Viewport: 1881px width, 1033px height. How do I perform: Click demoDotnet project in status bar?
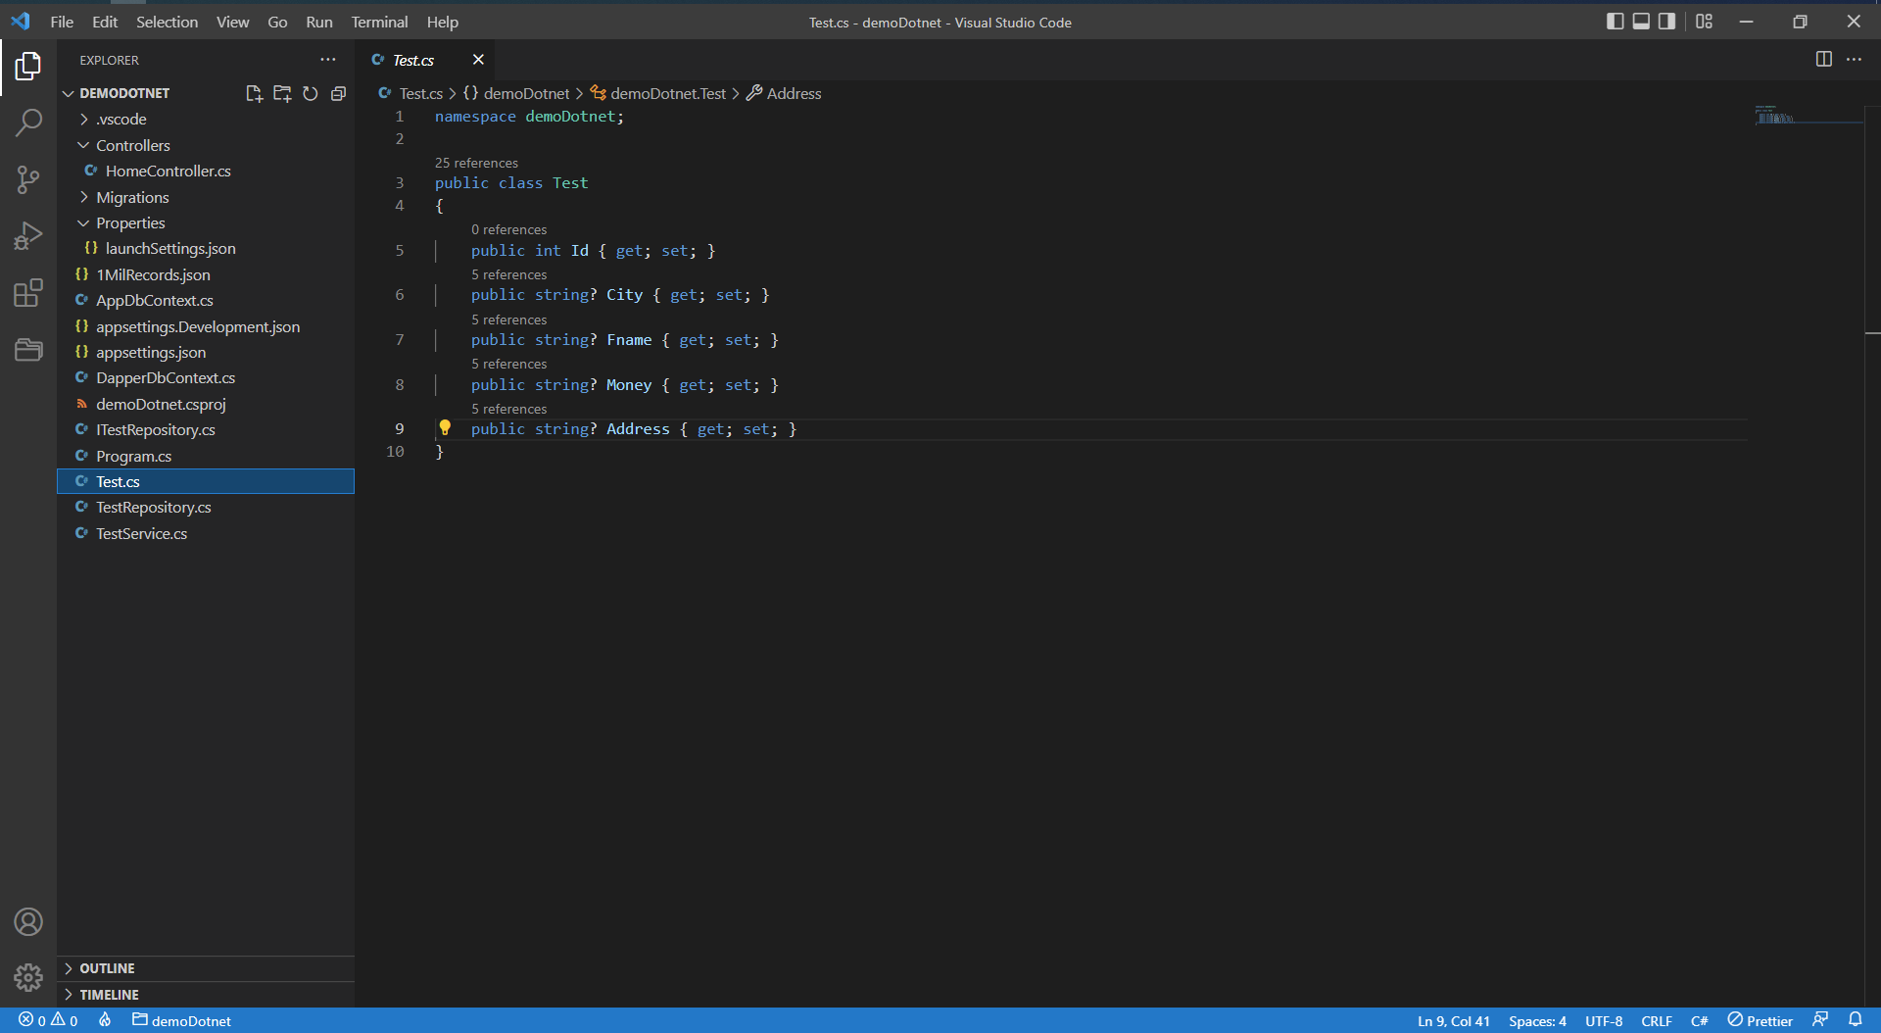click(x=182, y=1020)
